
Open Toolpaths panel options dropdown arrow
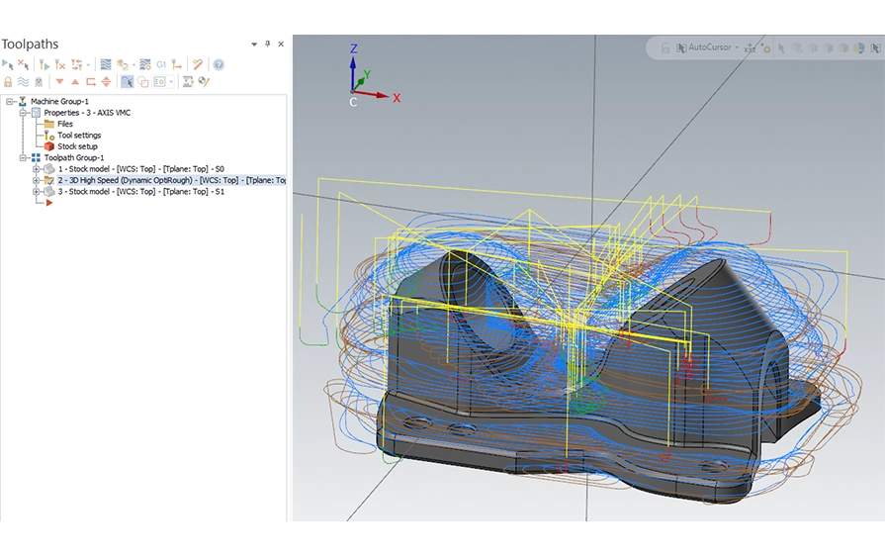(254, 45)
